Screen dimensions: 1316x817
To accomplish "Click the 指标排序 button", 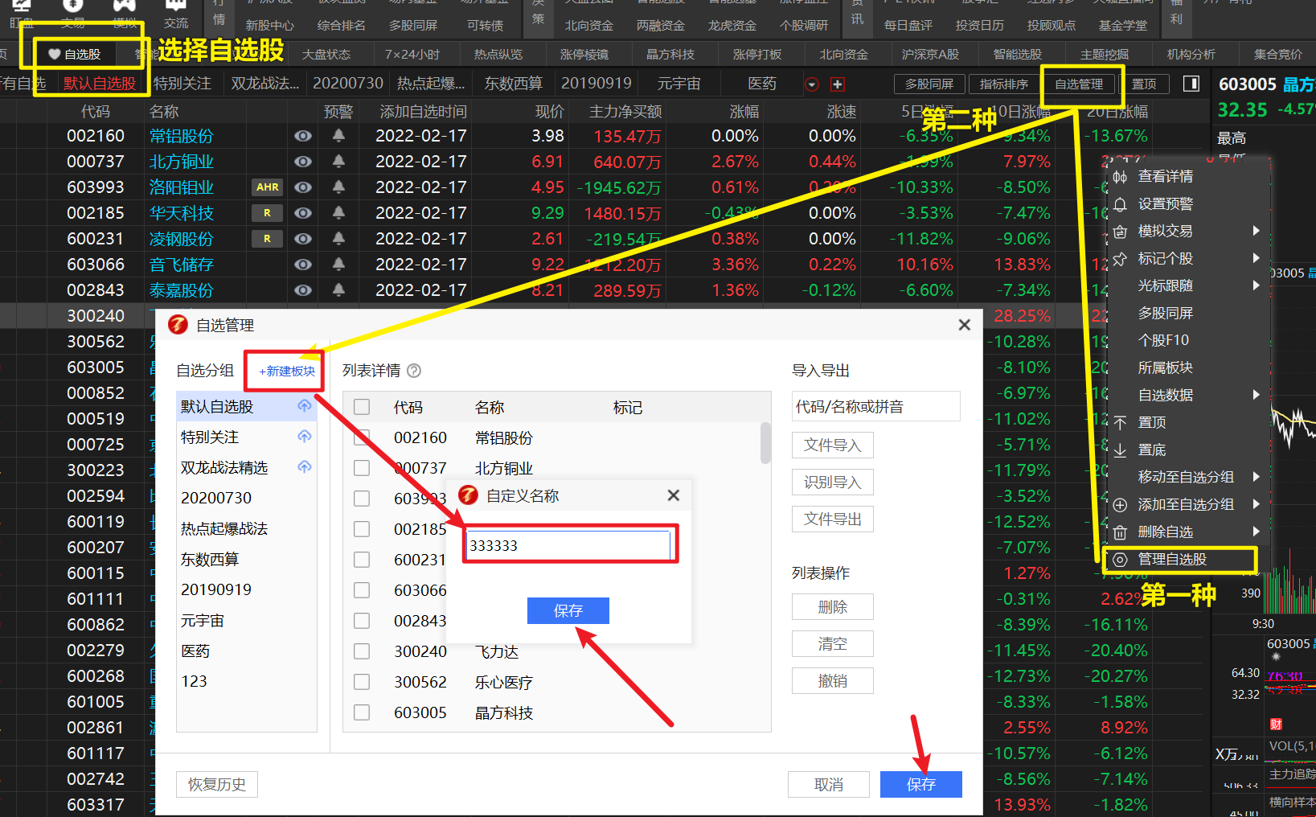I will pyautogui.click(x=1004, y=84).
